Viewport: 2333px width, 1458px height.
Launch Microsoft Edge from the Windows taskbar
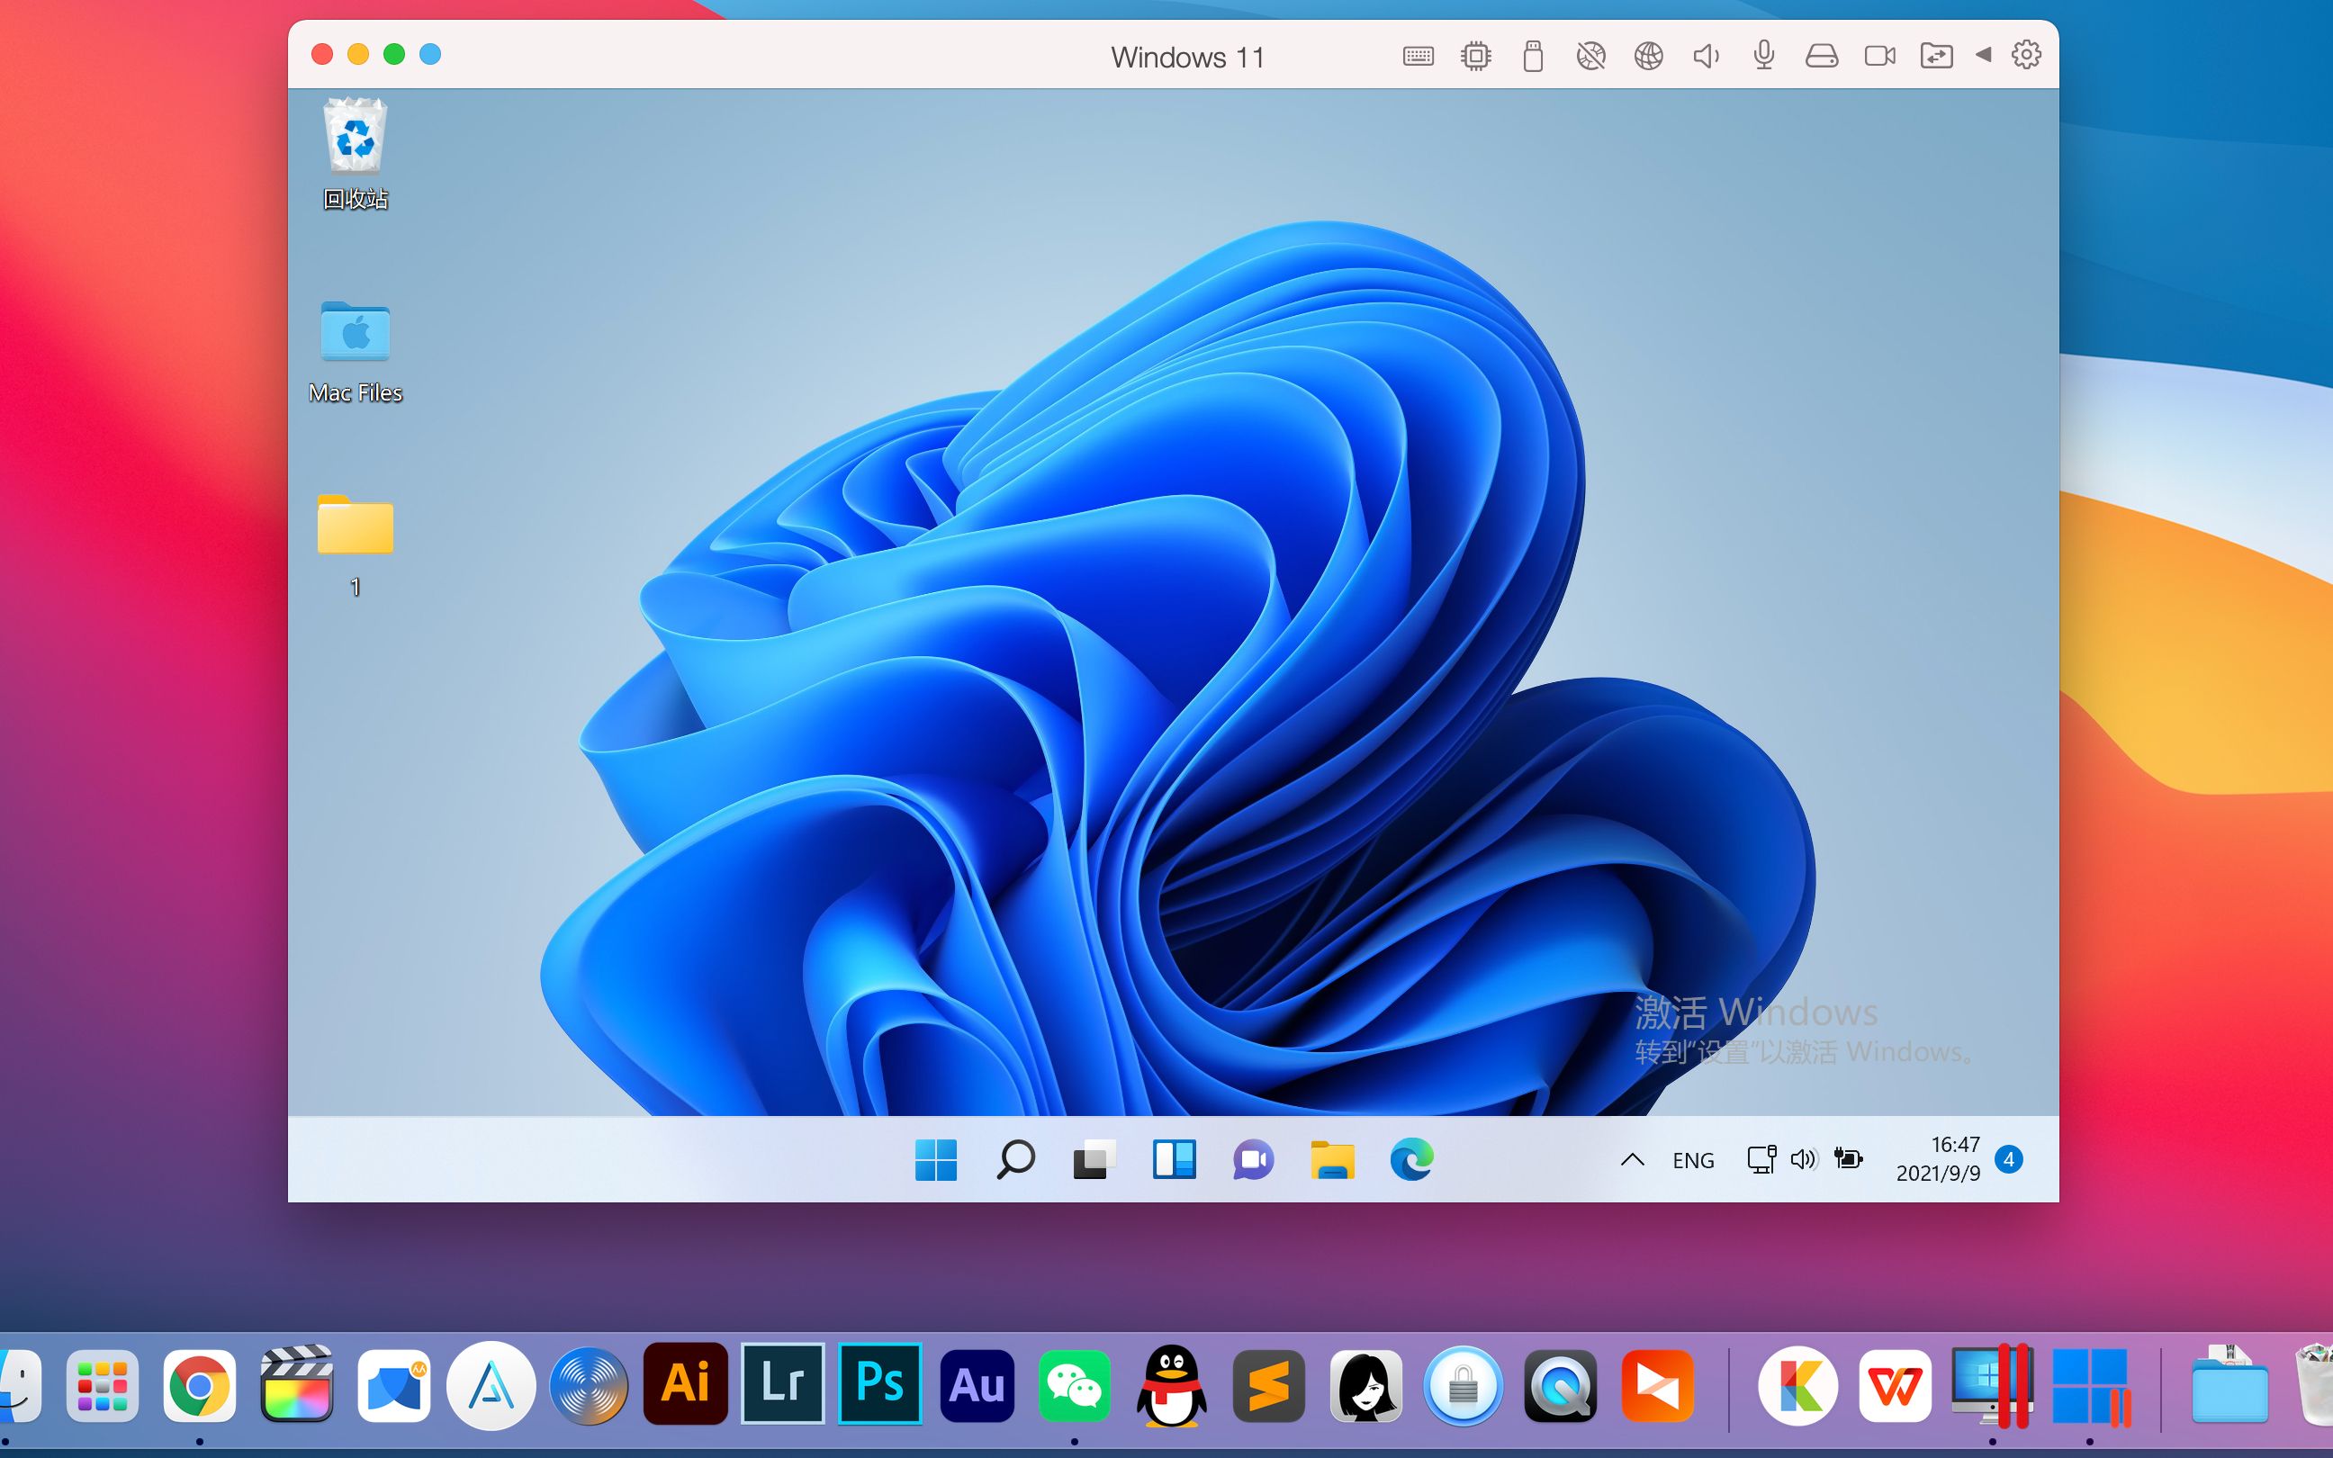point(1410,1160)
